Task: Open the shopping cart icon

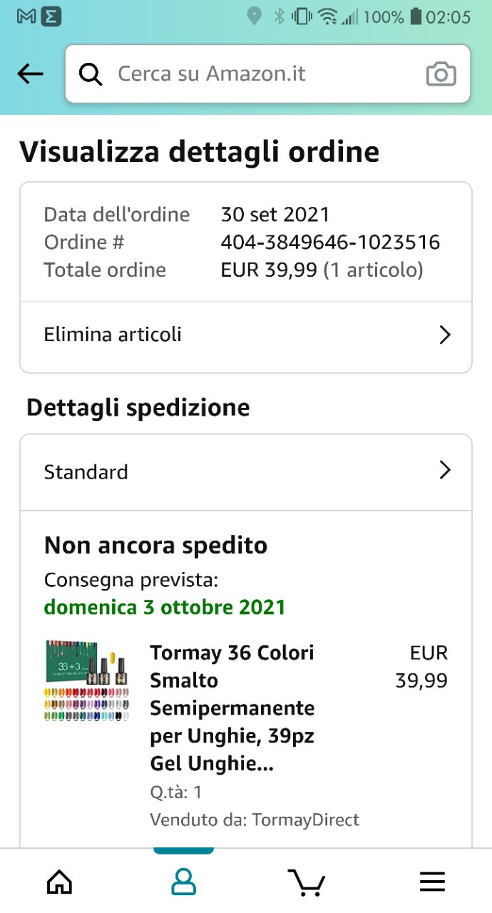Action: click(307, 882)
